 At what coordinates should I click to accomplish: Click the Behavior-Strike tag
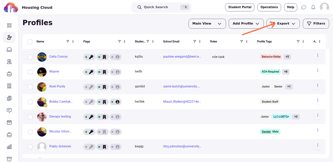271,57
